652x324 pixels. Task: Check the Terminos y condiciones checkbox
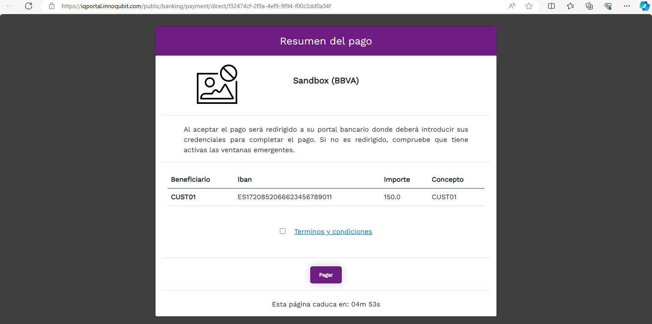click(282, 231)
